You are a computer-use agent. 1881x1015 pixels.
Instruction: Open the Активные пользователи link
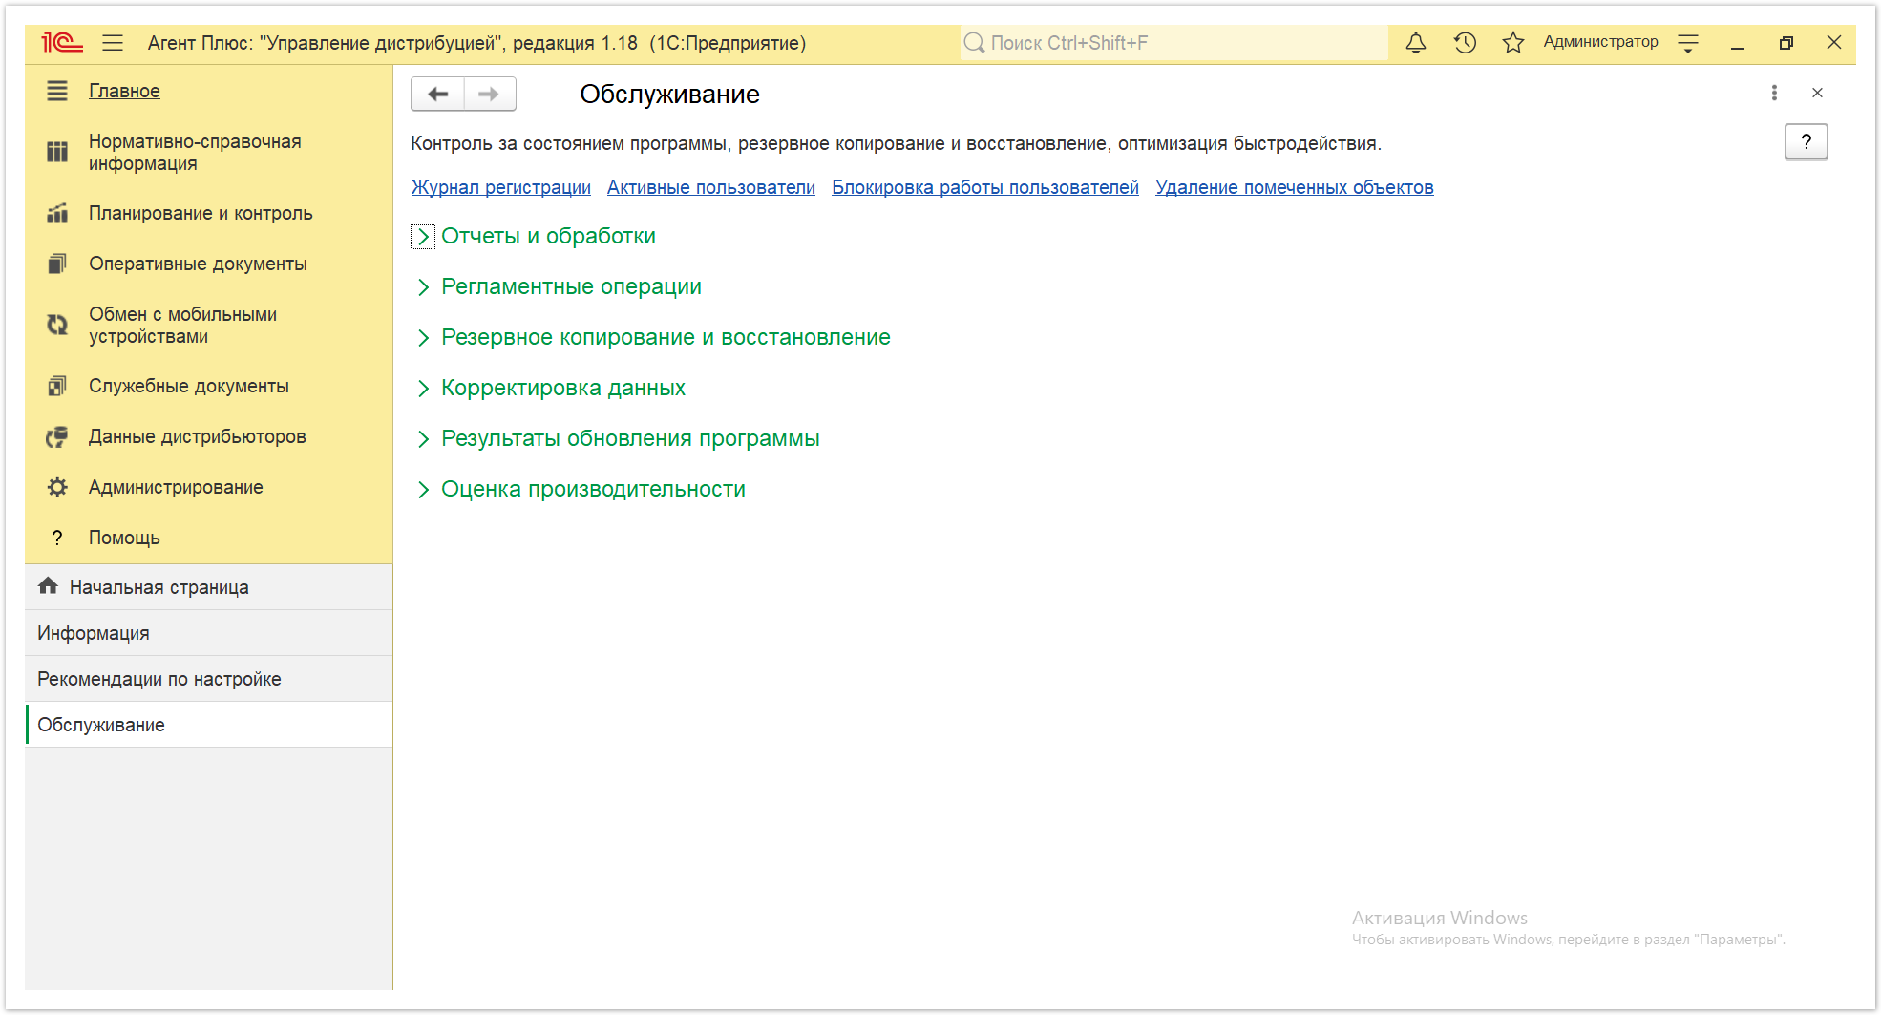click(x=711, y=187)
